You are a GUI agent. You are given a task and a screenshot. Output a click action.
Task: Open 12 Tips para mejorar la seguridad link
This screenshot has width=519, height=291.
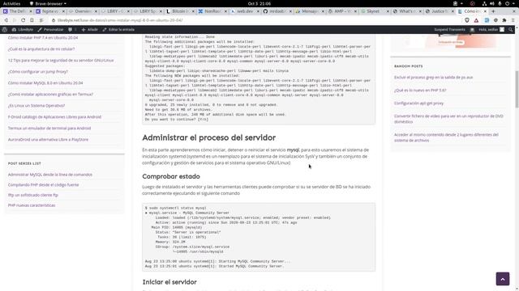[x=61, y=61]
